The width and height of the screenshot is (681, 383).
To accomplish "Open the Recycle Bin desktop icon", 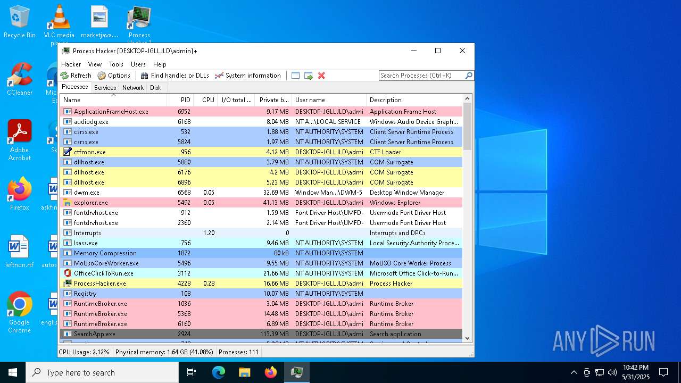I will point(20,22).
